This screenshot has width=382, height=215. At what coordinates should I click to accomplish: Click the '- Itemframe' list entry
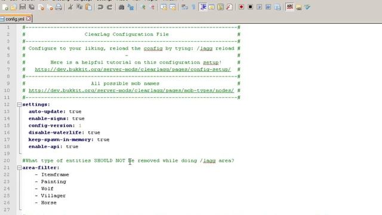click(52, 175)
